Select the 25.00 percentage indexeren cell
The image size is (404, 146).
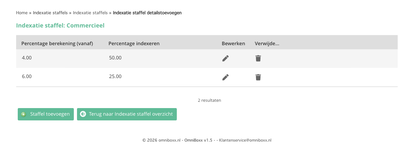pyautogui.click(x=115, y=76)
